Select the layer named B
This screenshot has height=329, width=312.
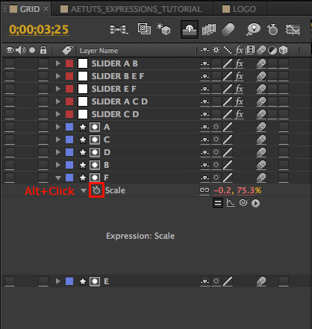[x=107, y=165]
